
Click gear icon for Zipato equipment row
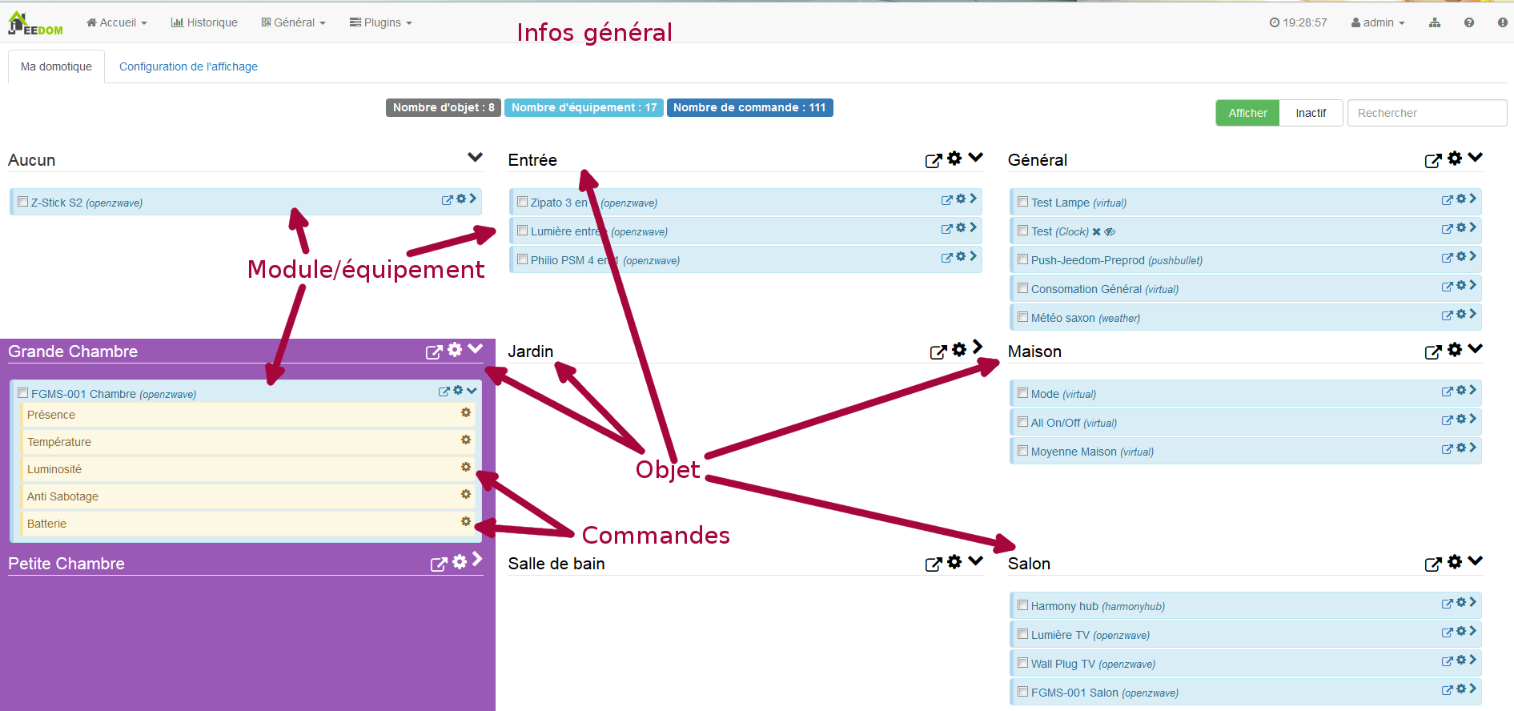961,199
